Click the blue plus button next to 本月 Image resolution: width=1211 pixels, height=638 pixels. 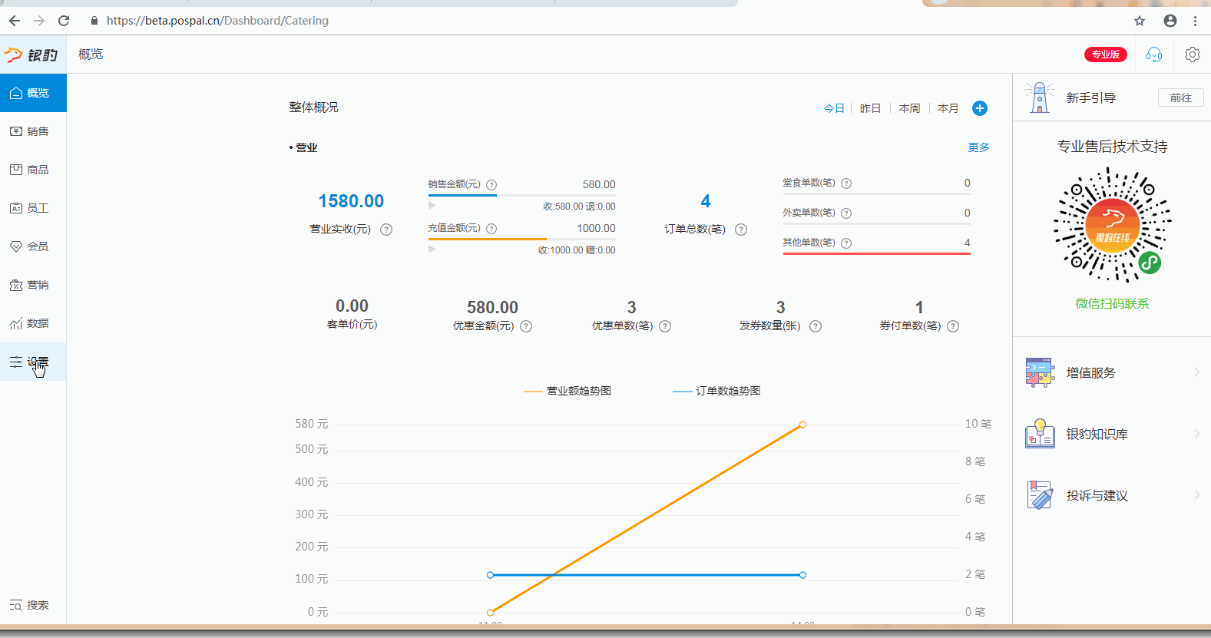[x=980, y=108]
